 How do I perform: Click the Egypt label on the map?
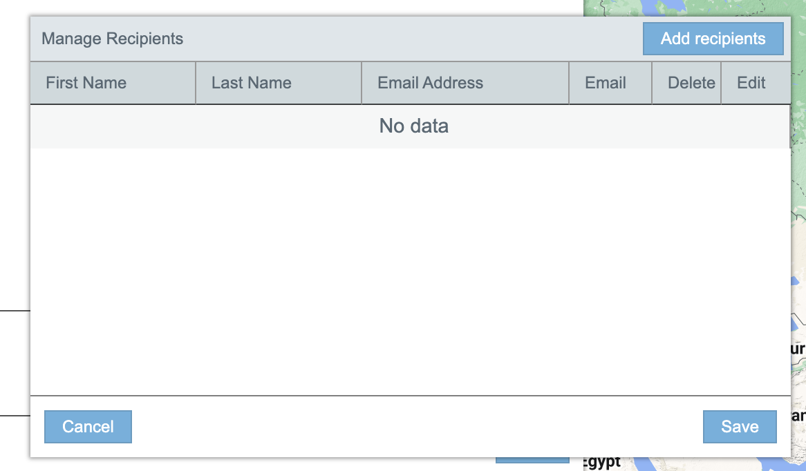[603, 463]
